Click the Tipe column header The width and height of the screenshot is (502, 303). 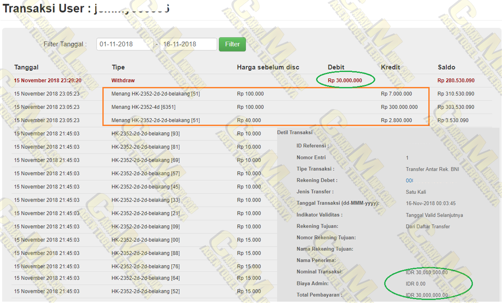(x=118, y=67)
